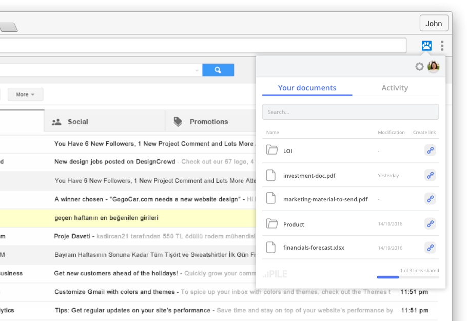This screenshot has height=321, width=467.
Task: Click the Create link column header
Action: point(424,133)
